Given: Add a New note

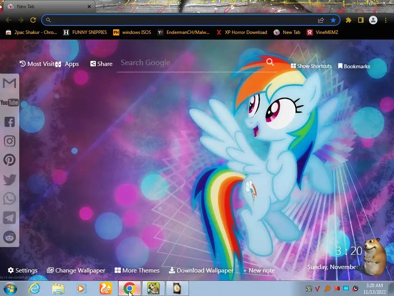Looking at the screenshot, I should pyautogui.click(x=259, y=270).
